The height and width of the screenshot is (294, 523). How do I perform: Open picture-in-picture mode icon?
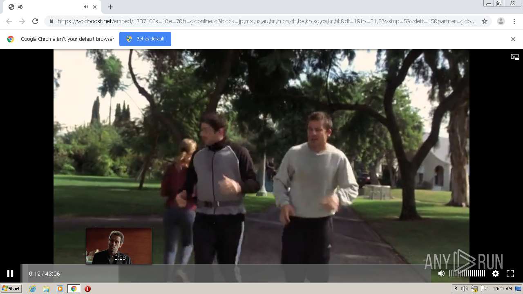(x=515, y=57)
